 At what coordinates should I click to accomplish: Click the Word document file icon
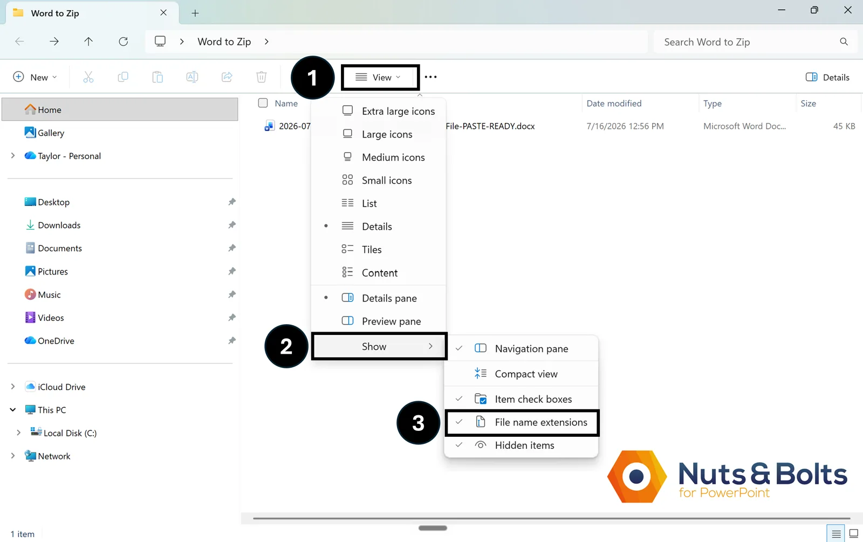[x=269, y=126]
